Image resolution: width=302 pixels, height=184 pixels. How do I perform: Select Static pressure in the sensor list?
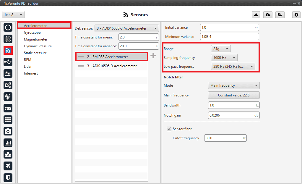[35, 53]
